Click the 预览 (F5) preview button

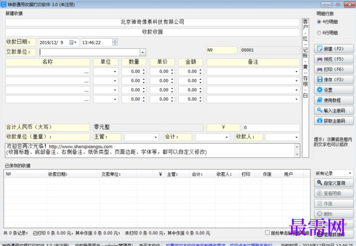(x=334, y=59)
